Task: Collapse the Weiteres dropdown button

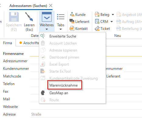Action: 47,22
